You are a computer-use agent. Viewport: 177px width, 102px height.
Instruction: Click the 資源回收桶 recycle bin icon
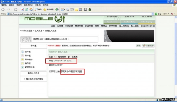pyautogui.click(x=22, y=67)
